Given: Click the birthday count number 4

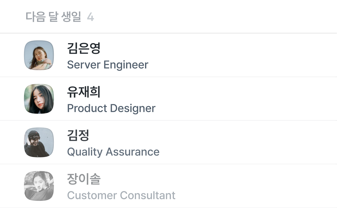Looking at the screenshot, I should coord(90,17).
